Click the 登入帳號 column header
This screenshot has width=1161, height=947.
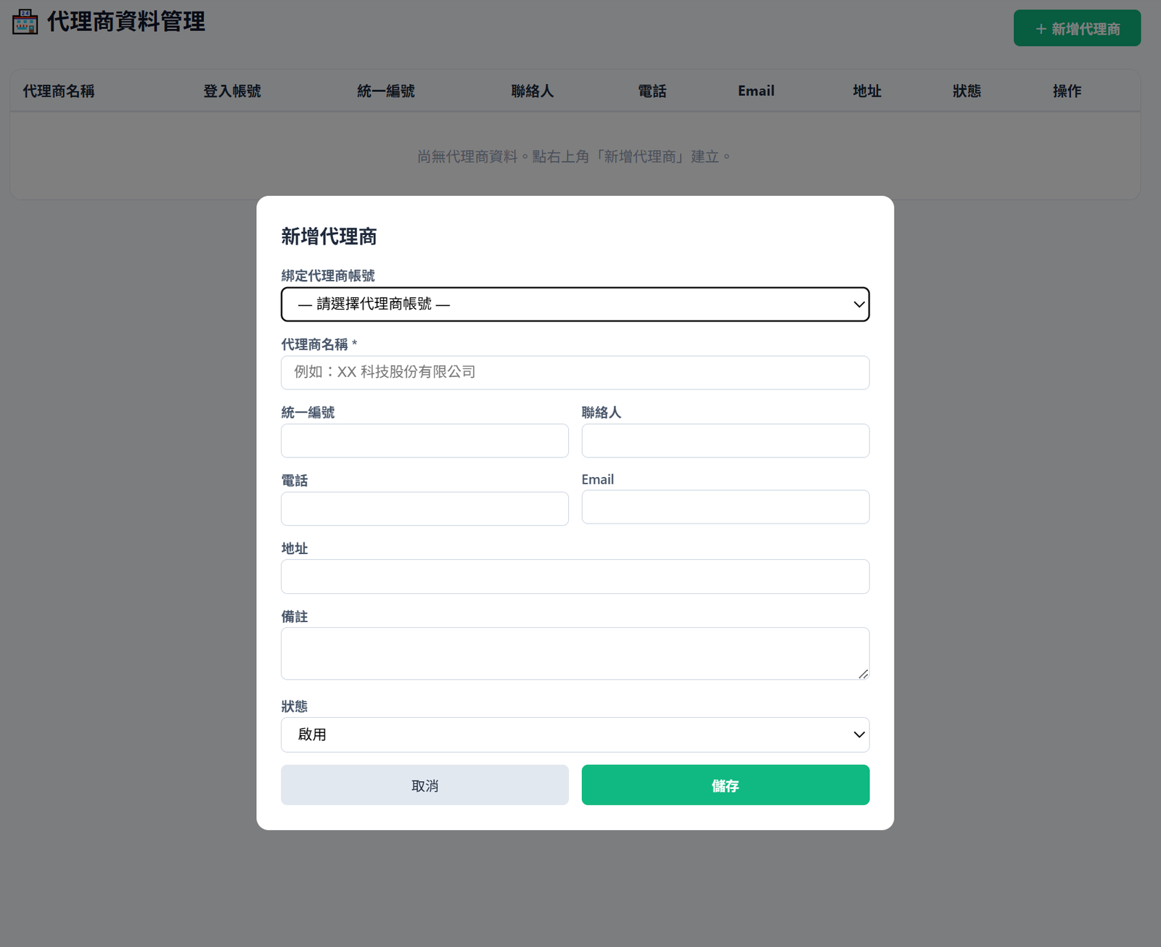pyautogui.click(x=232, y=91)
